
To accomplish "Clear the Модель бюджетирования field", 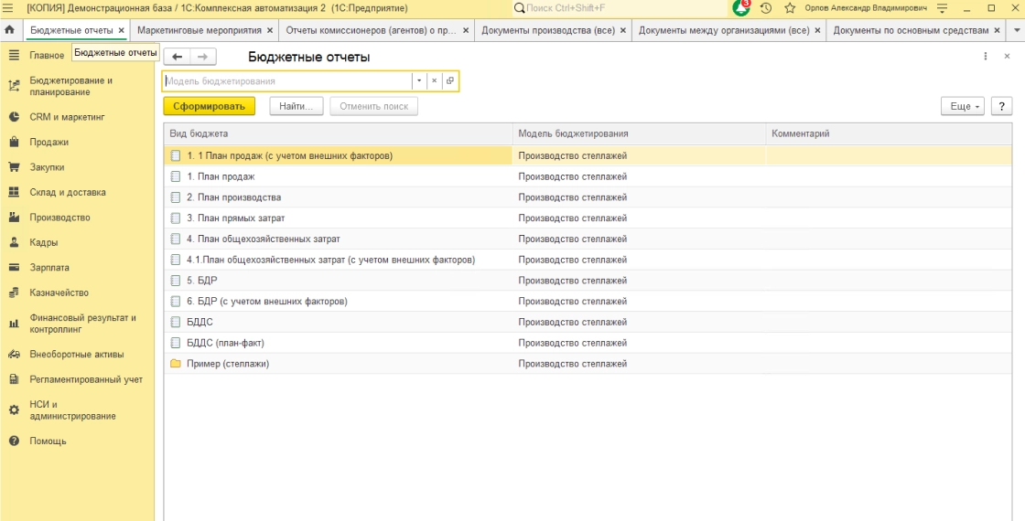I will (x=434, y=81).
